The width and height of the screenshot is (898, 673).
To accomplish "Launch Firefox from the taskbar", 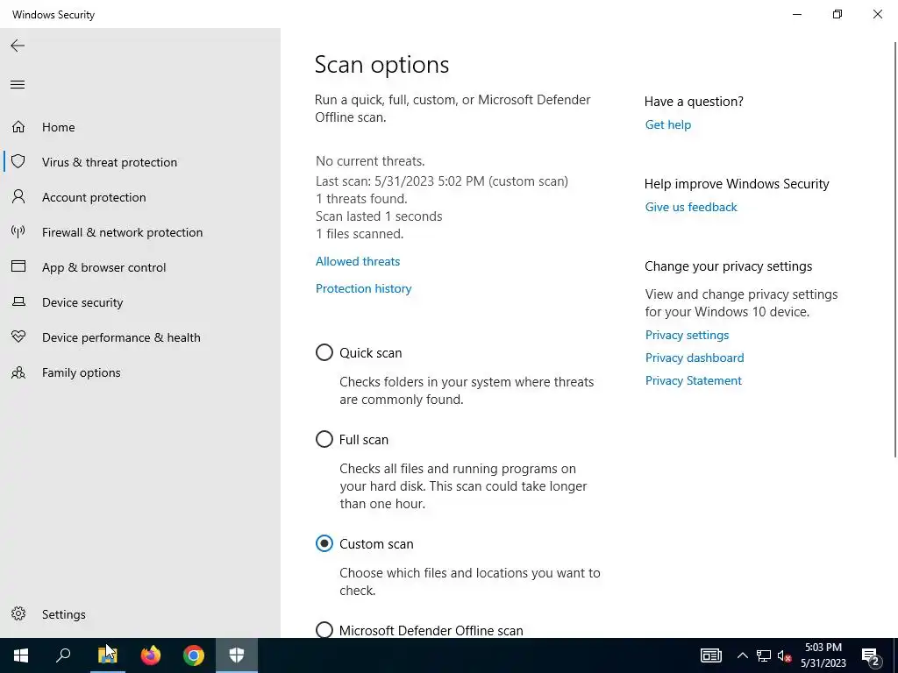I will 151,655.
